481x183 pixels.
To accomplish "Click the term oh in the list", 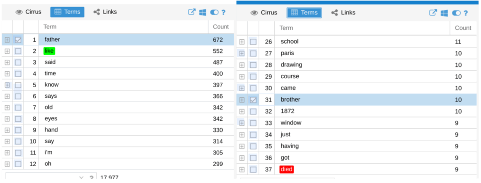I will [48, 164].
